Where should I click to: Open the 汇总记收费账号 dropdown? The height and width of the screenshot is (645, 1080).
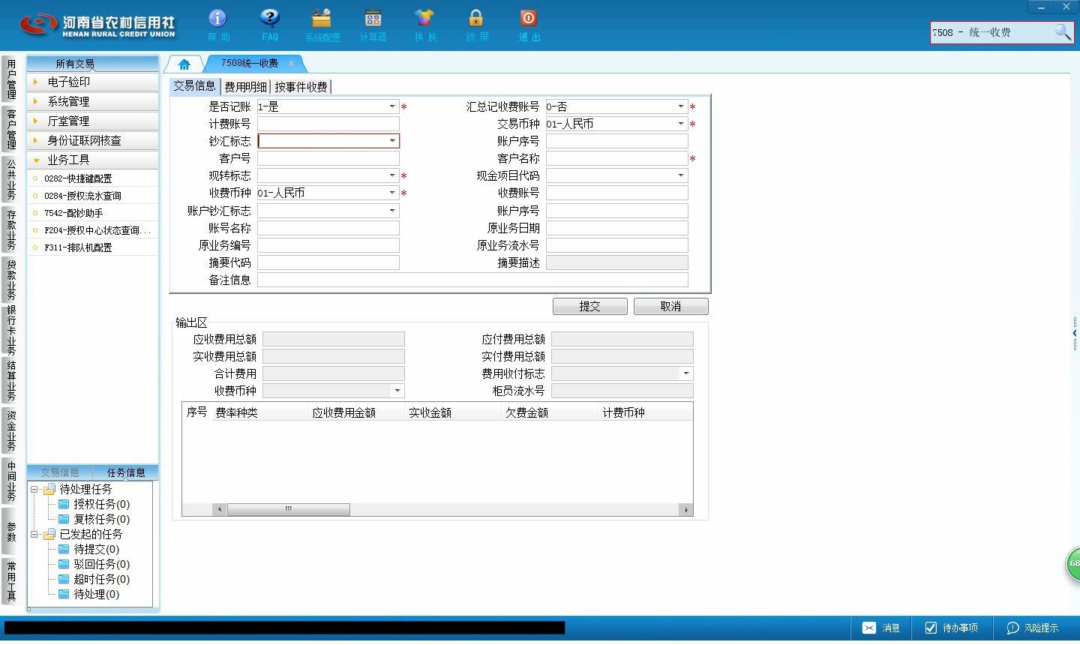point(681,106)
